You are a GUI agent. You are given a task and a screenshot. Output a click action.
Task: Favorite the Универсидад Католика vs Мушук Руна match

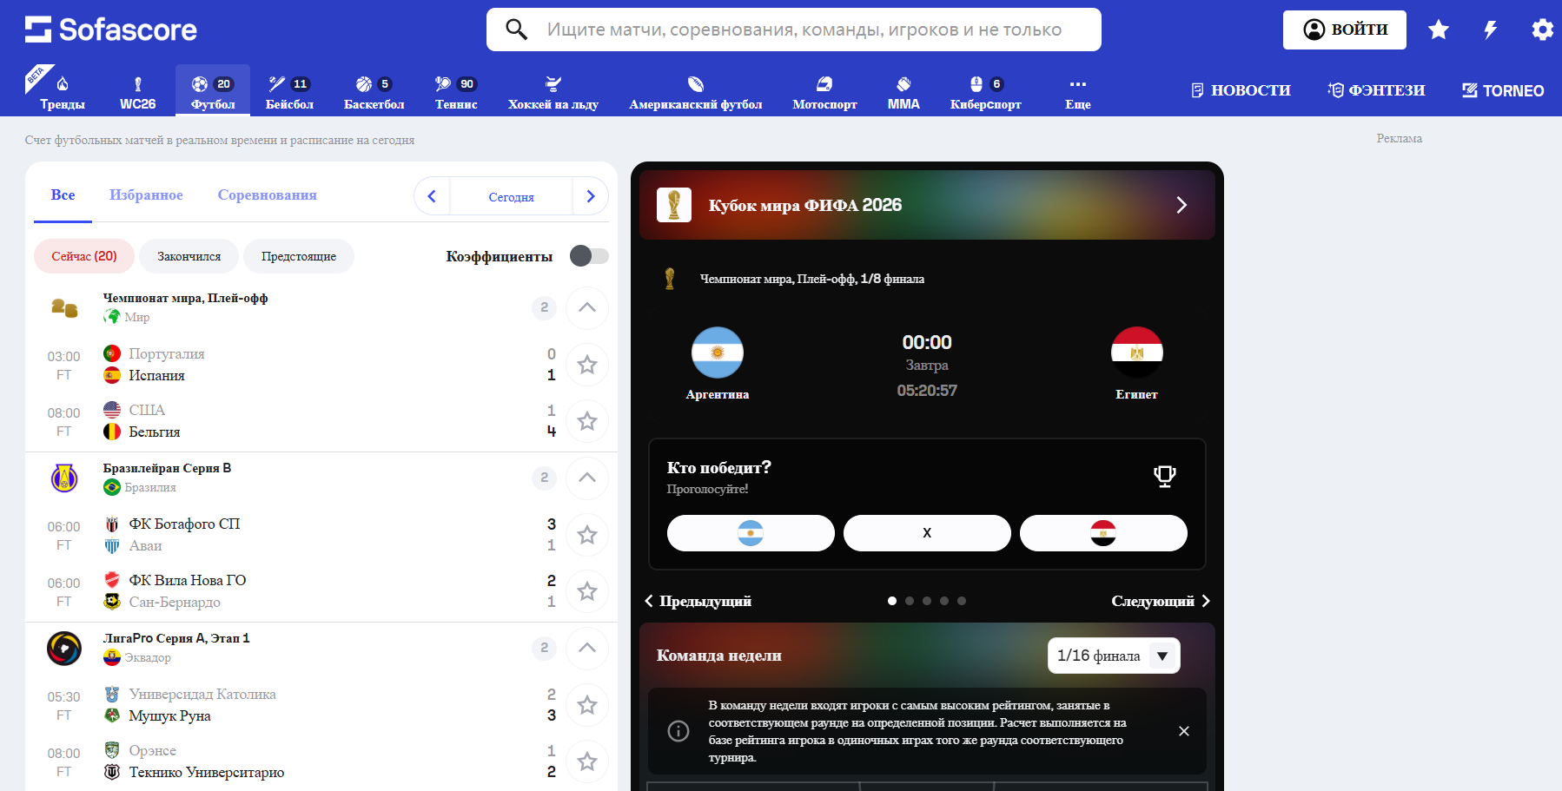click(587, 705)
